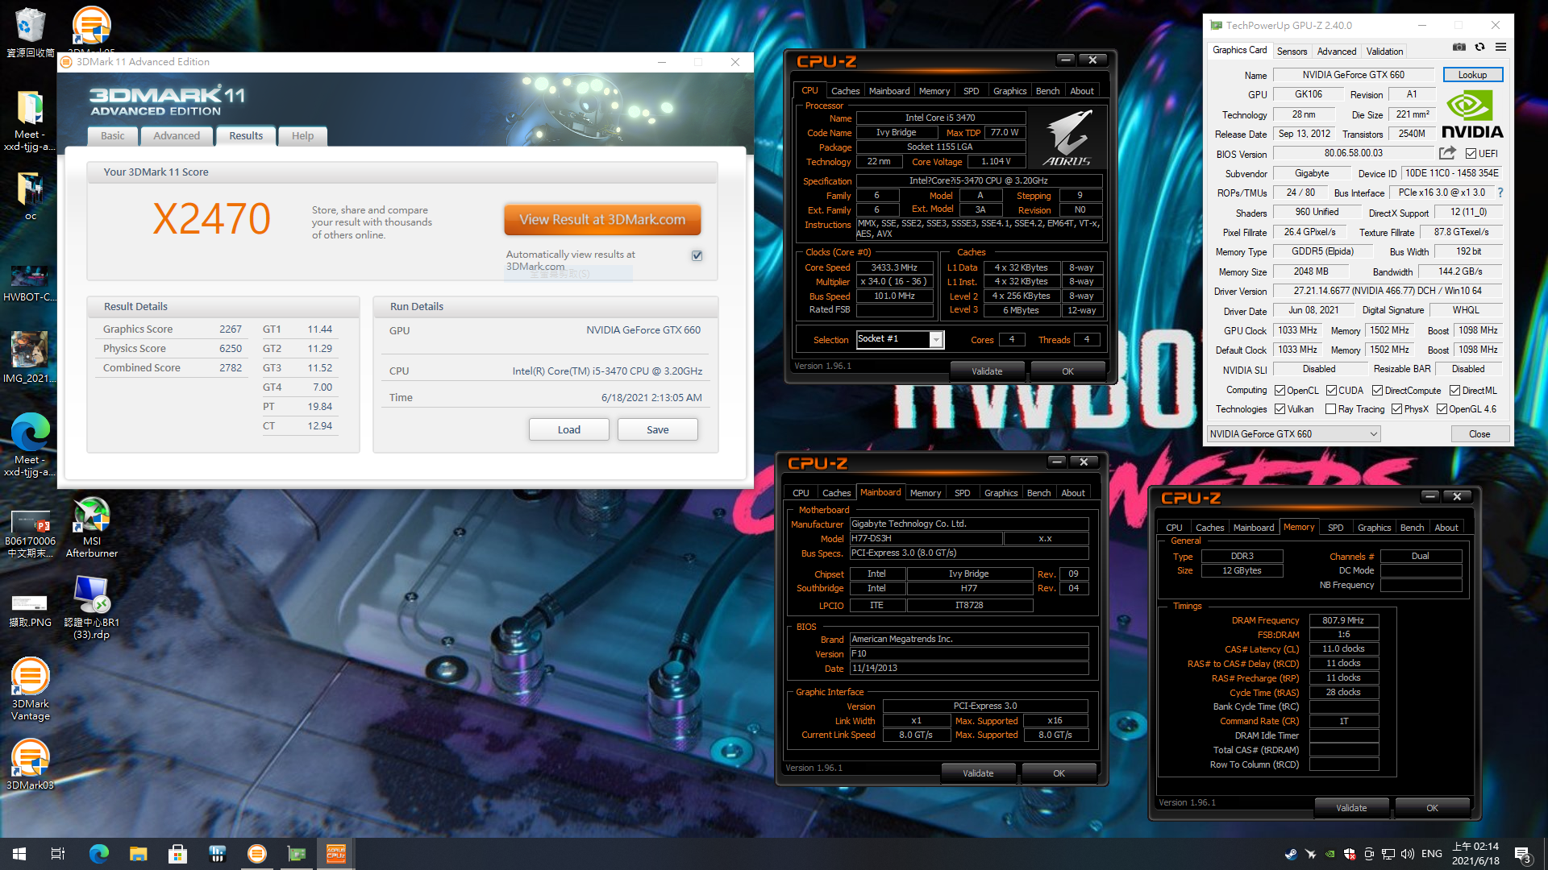Open the 3DMark Vantage desktop shortcut
This screenshot has height=870, width=1548.
click(31, 690)
